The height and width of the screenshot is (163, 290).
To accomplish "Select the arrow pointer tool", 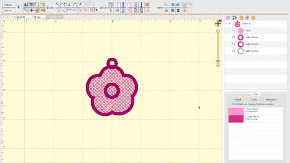I will coord(19,7).
